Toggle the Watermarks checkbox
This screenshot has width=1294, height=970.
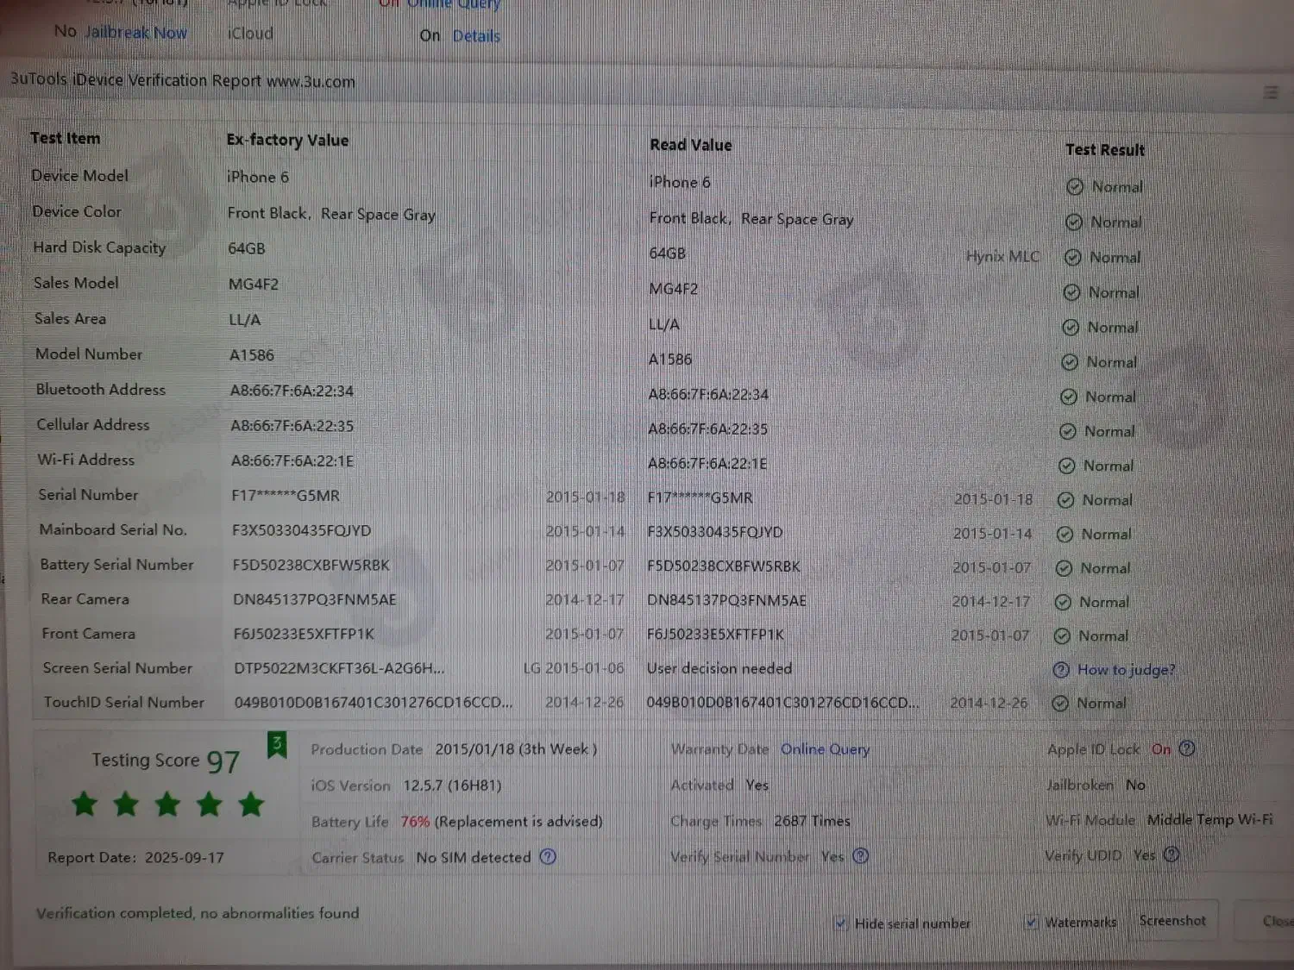pyautogui.click(x=1032, y=922)
